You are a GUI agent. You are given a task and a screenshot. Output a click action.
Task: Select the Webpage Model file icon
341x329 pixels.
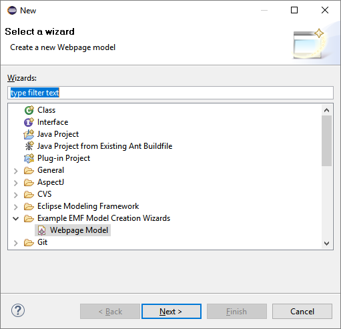41,230
